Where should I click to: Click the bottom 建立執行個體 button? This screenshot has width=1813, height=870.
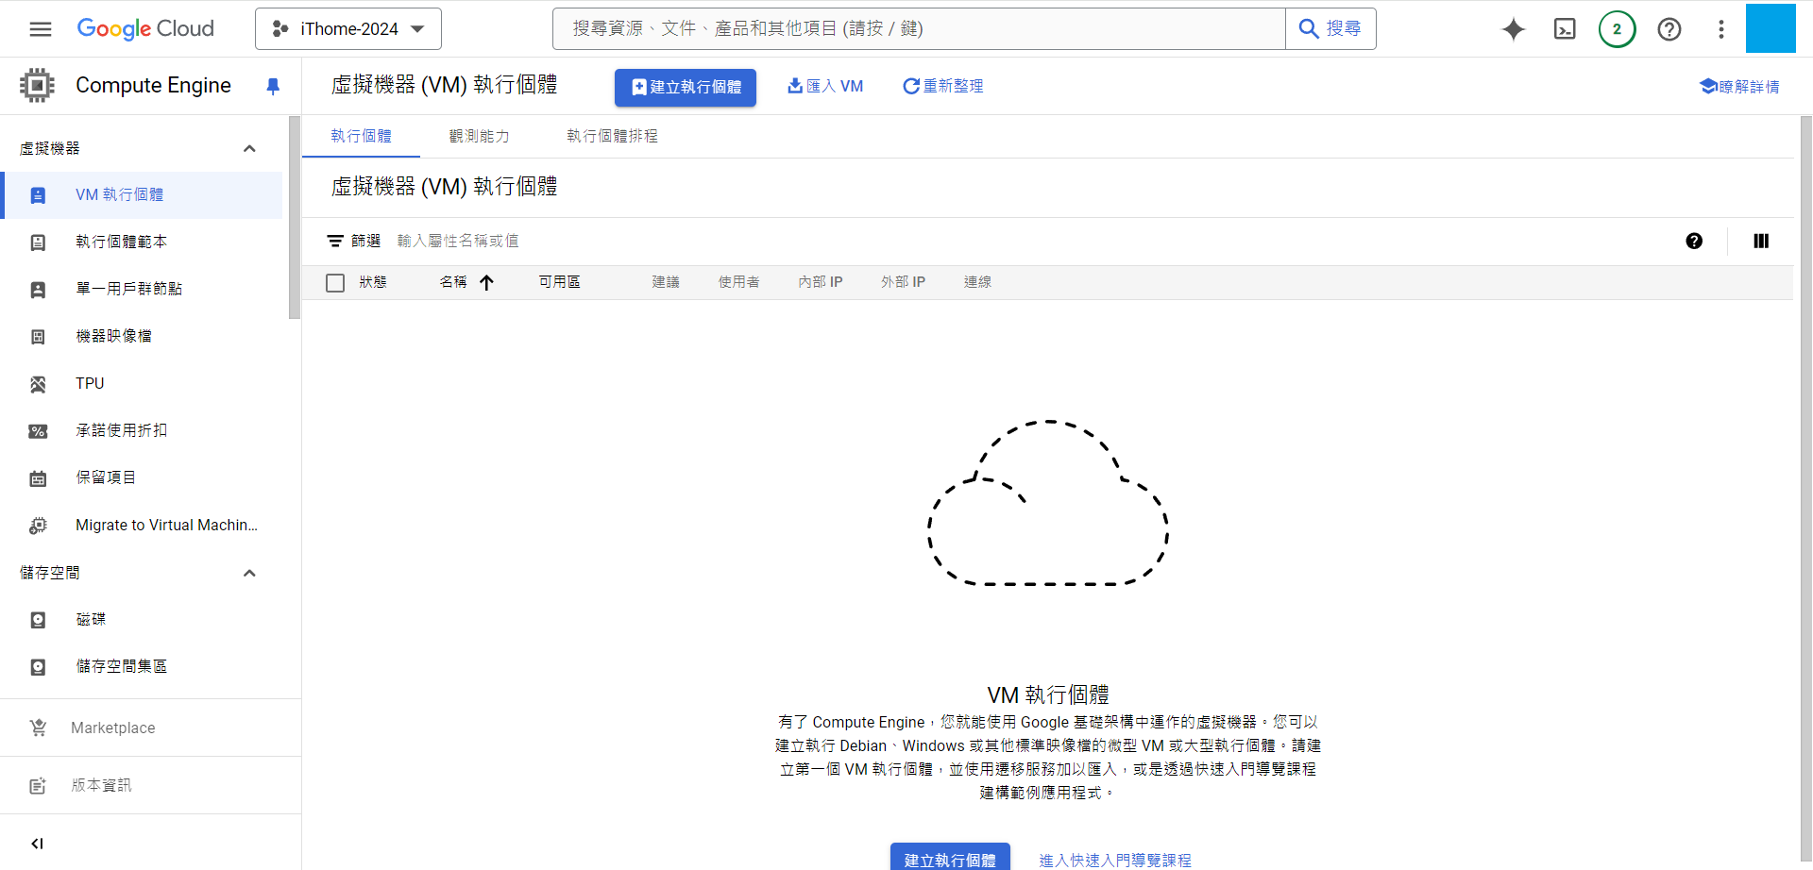tap(950, 857)
